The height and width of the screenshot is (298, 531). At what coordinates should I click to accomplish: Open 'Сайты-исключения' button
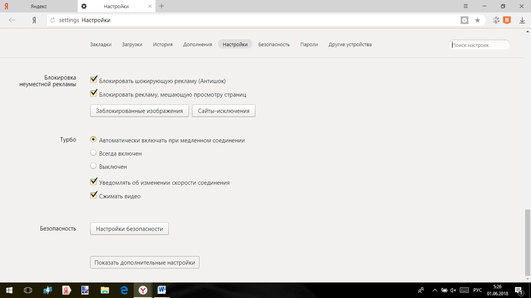[x=224, y=111]
